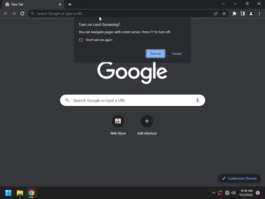Click the share this page icon
Image resolution: width=265 pixels, height=199 pixels.
pyautogui.click(x=216, y=13)
